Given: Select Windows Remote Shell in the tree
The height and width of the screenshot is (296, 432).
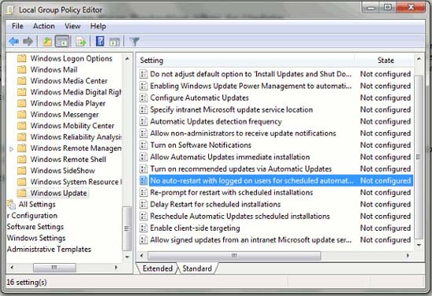Looking at the screenshot, I should (68, 159).
